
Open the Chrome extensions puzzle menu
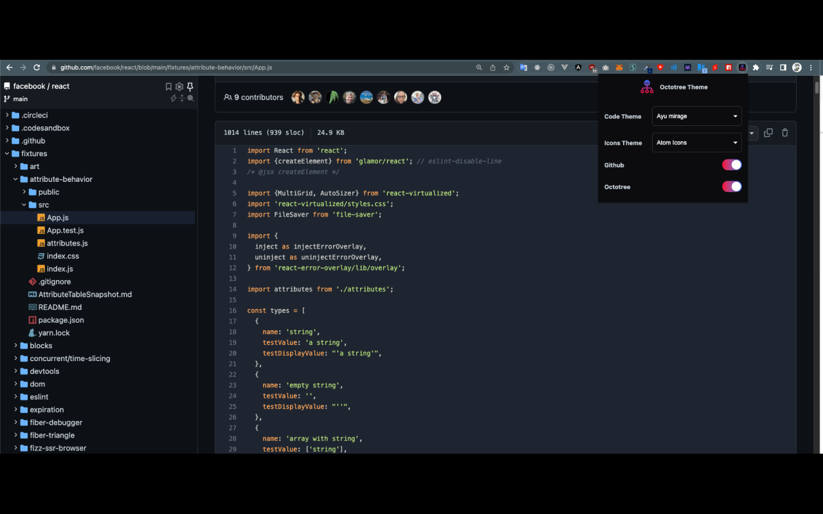click(756, 67)
